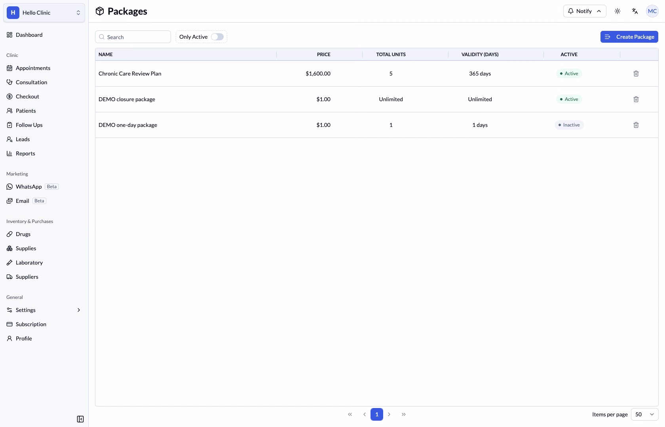Open the Drugs inventory
The image size is (665, 427).
(44, 234)
